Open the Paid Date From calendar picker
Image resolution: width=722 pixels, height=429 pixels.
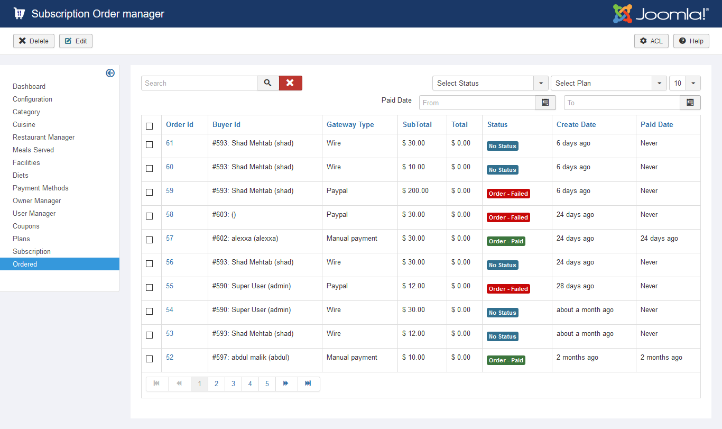(x=545, y=103)
